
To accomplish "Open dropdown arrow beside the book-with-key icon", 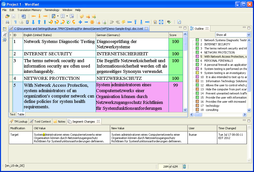I will 58,16.
